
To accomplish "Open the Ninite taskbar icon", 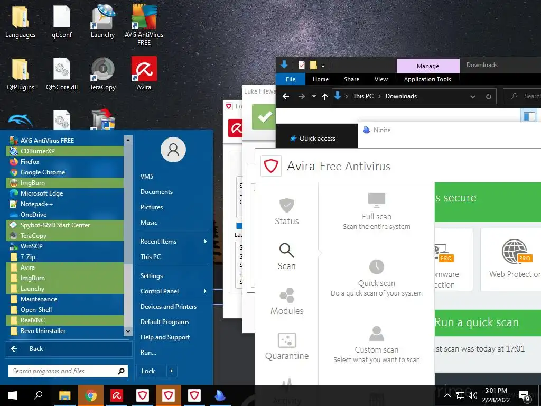I will [220, 395].
